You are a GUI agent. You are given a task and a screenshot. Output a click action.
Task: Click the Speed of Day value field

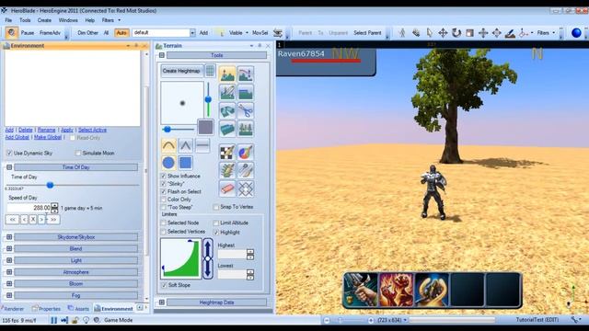pyautogui.click(x=29, y=208)
